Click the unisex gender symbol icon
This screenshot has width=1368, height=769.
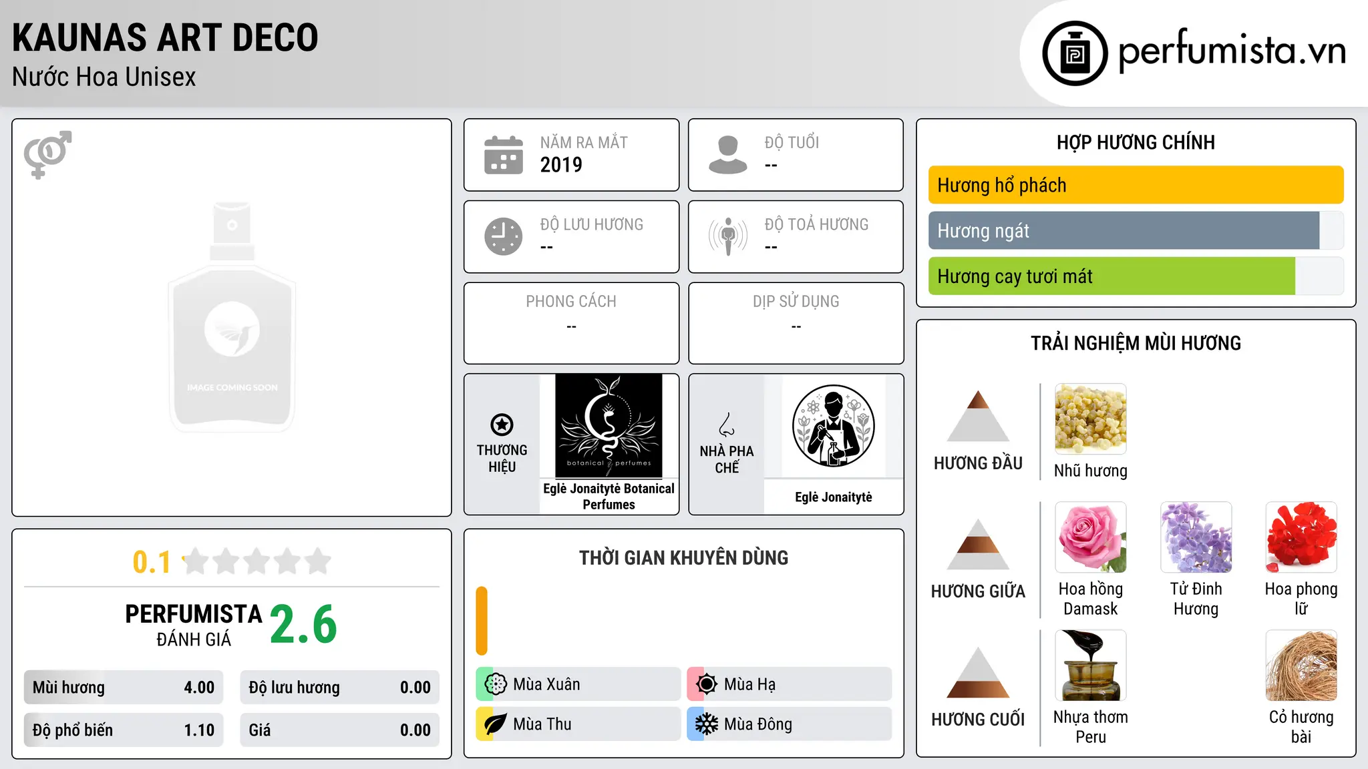[x=47, y=154]
